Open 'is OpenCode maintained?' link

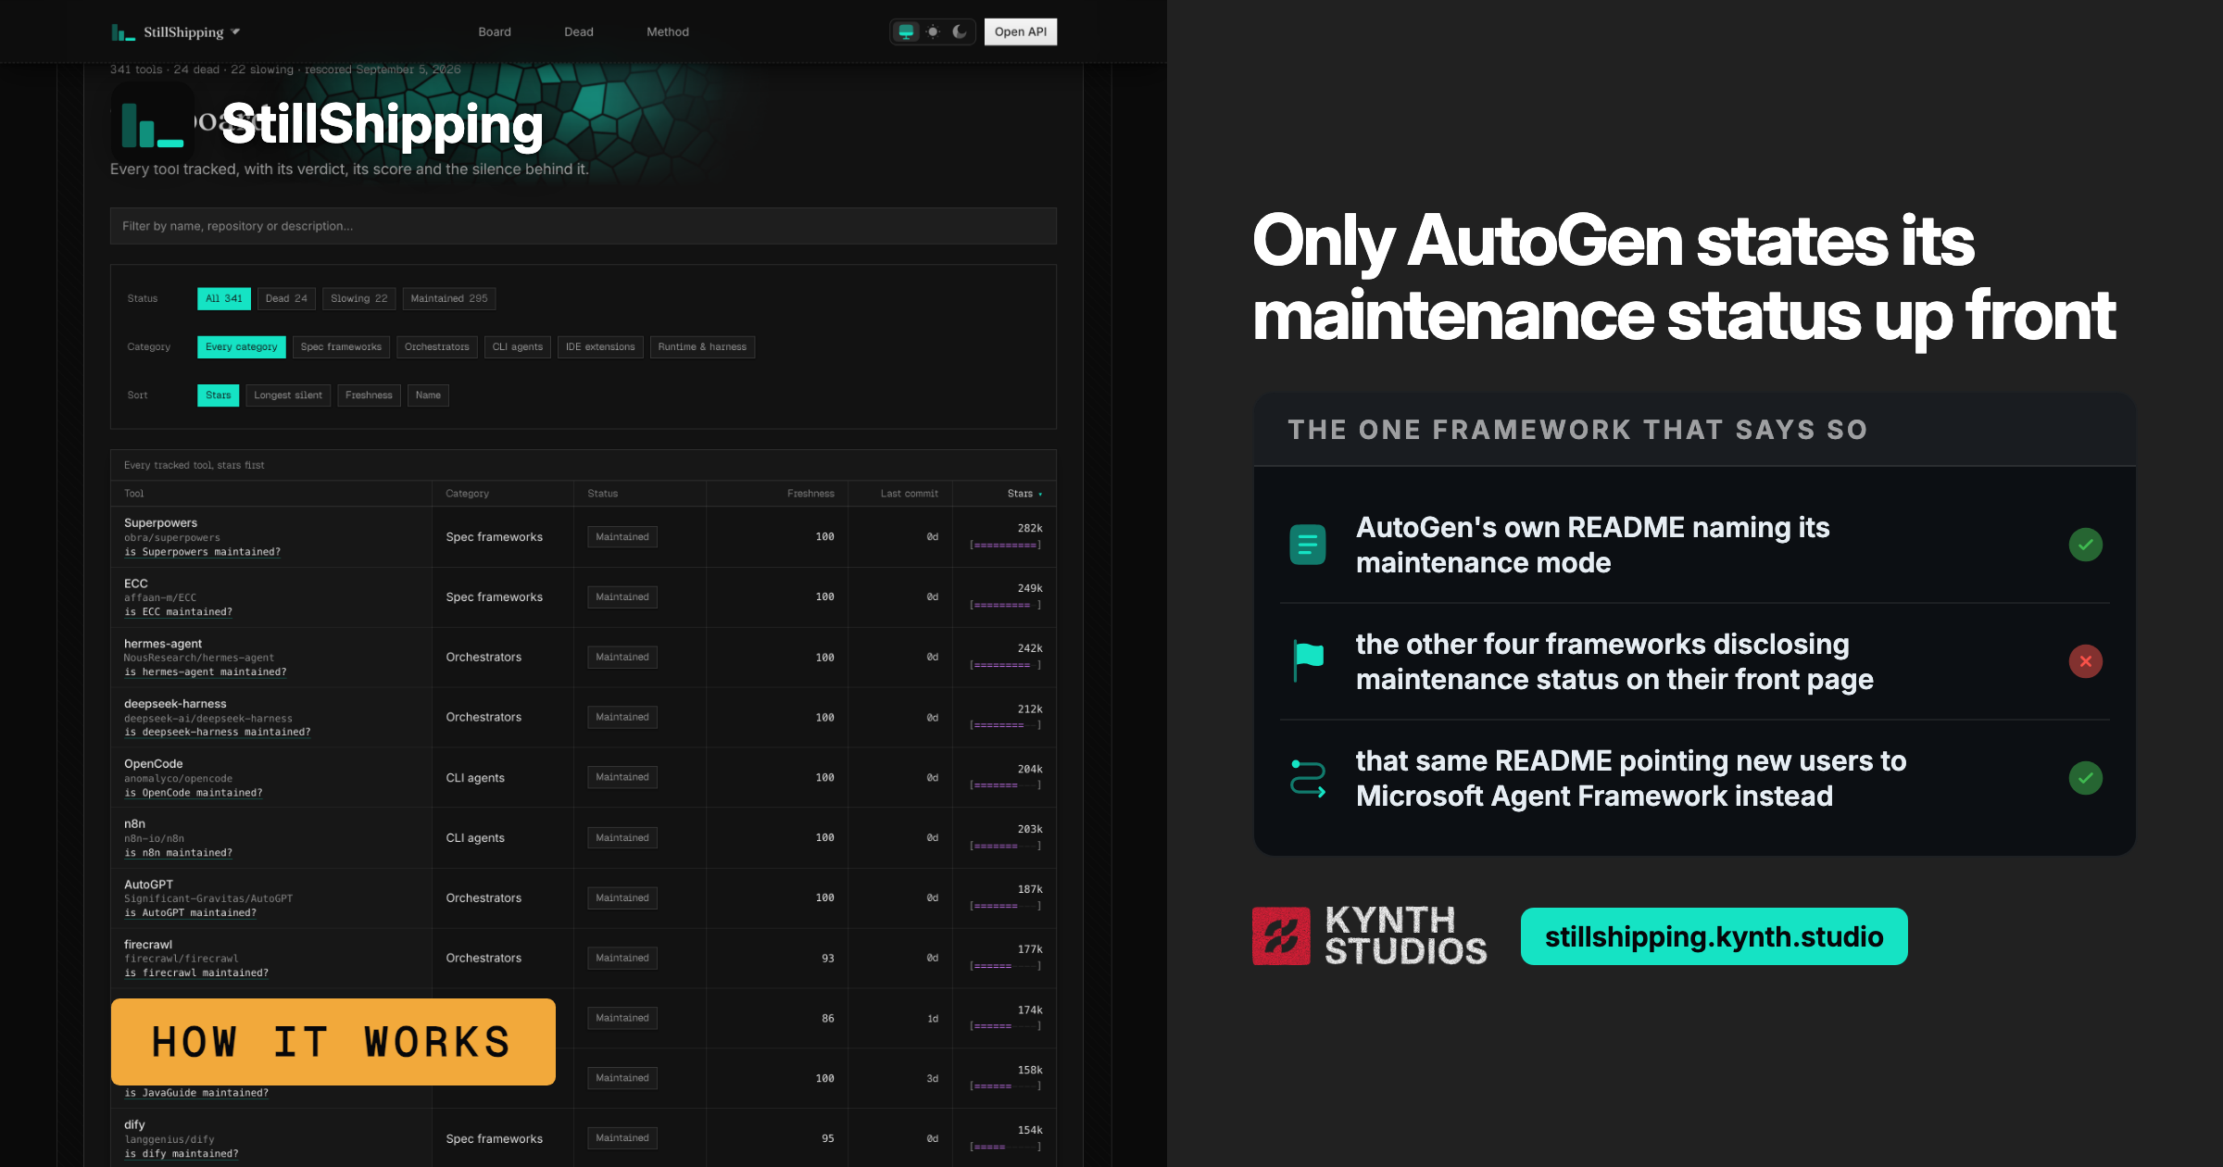[193, 793]
